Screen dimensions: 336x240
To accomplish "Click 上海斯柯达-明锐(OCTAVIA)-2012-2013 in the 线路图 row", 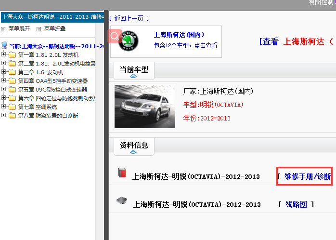I will (x=197, y=204).
